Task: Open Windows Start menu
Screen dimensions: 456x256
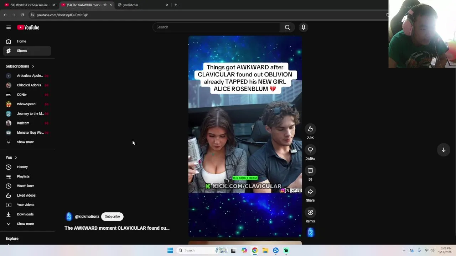Action: (x=170, y=250)
